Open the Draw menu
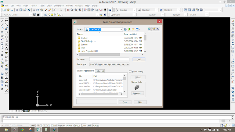This screenshot has width=235, height=132. [x=49, y=6]
